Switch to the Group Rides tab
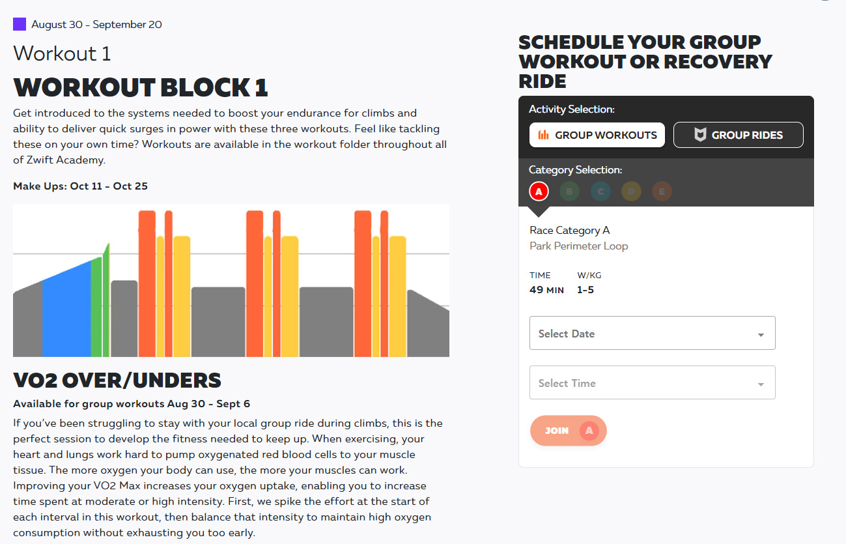This screenshot has height=544, width=846. coord(738,135)
